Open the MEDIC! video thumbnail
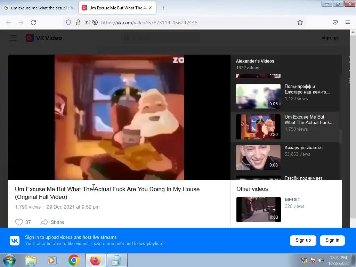This screenshot has height=267, width=356. [x=258, y=210]
